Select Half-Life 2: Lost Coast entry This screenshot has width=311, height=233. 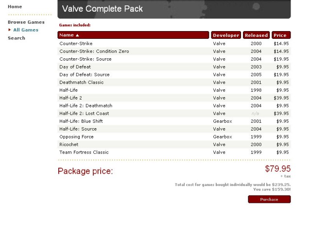(x=84, y=113)
